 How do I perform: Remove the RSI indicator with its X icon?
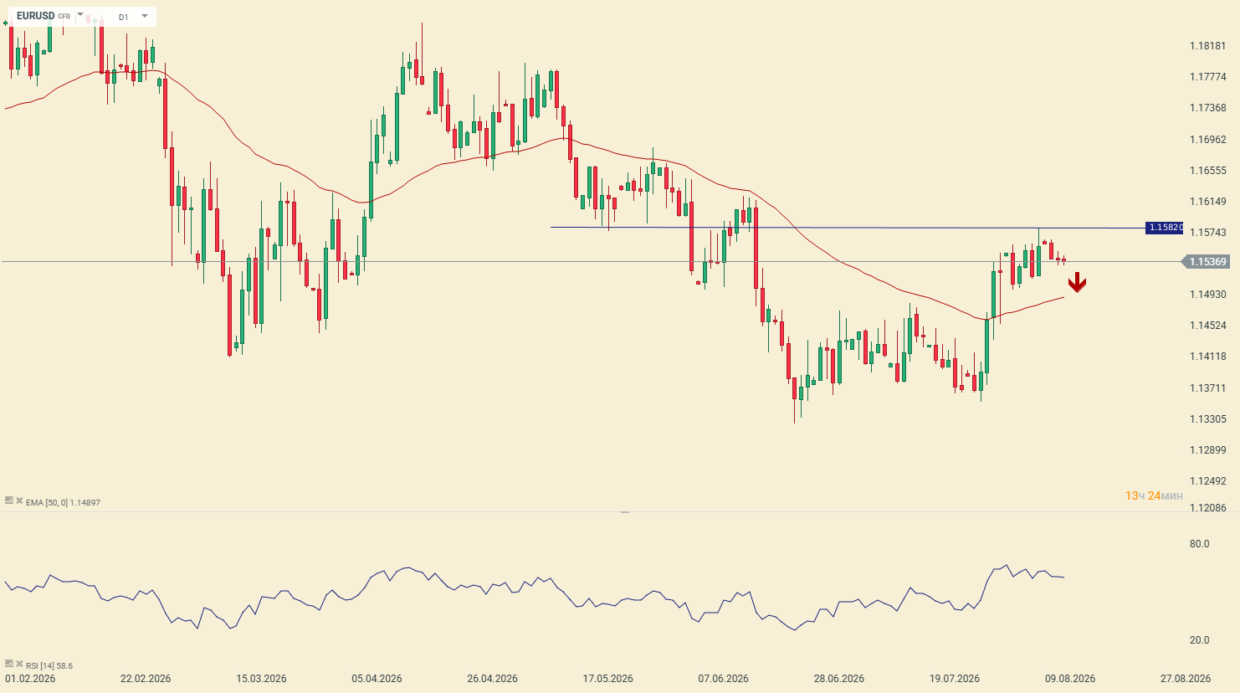click(x=19, y=665)
